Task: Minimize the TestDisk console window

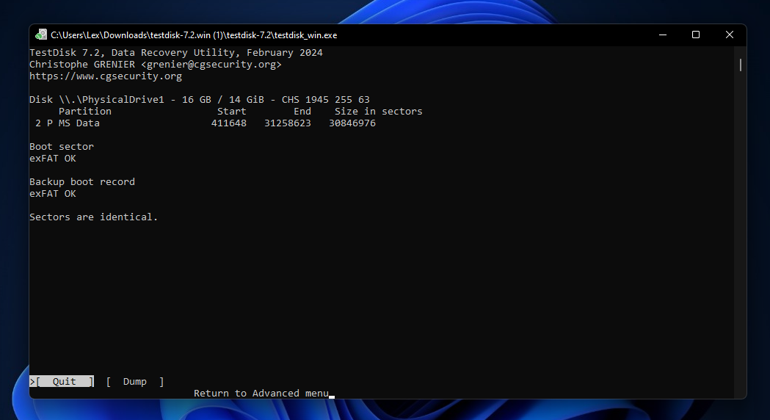Action: (x=663, y=35)
